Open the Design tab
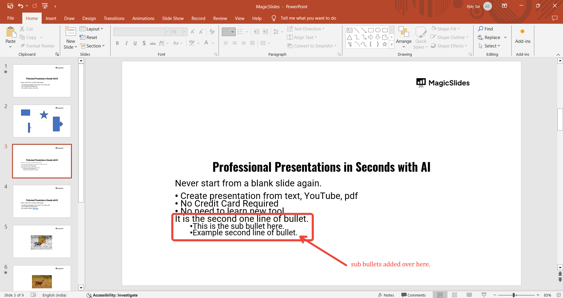 [x=89, y=18]
